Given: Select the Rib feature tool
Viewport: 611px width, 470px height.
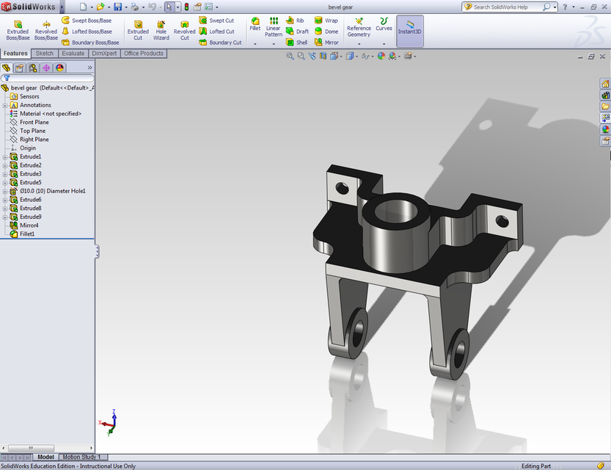Looking at the screenshot, I should [x=297, y=20].
